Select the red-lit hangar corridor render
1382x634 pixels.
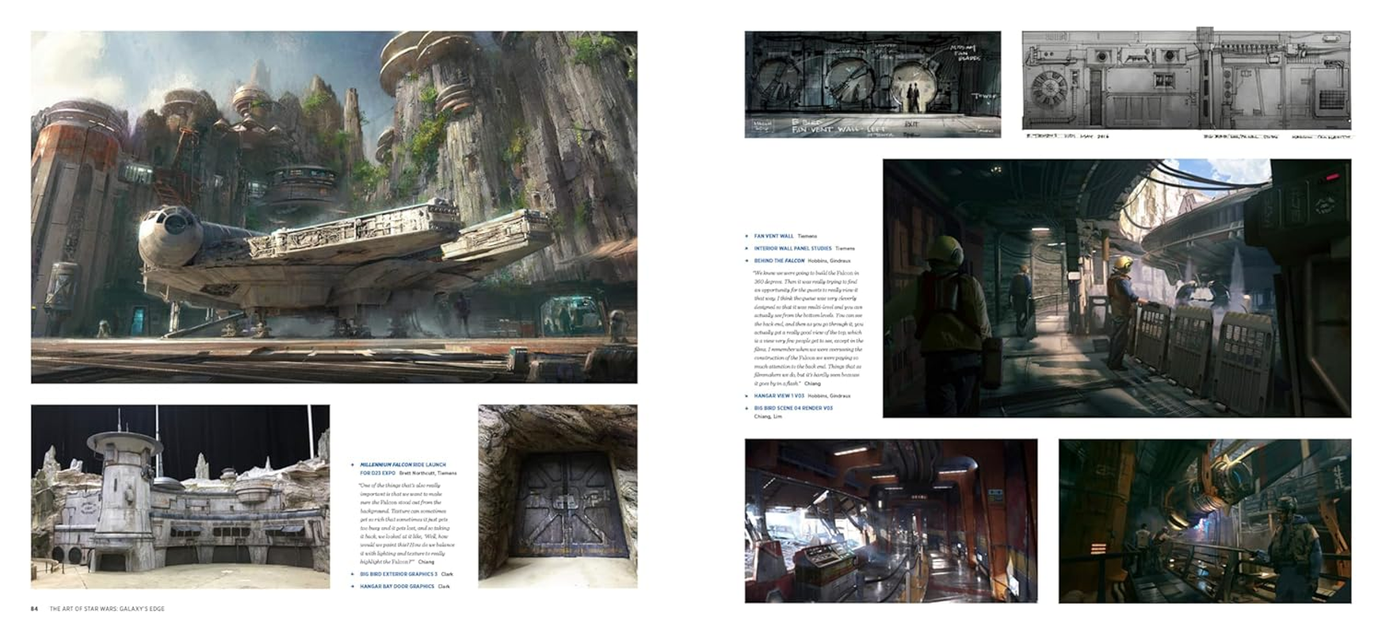891,521
